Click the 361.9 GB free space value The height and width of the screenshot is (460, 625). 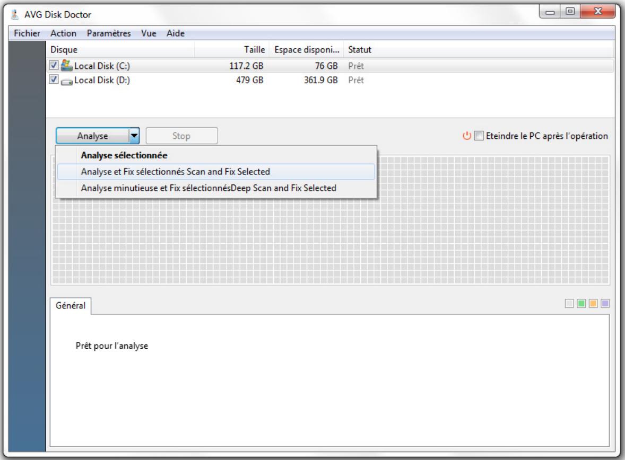pos(320,80)
